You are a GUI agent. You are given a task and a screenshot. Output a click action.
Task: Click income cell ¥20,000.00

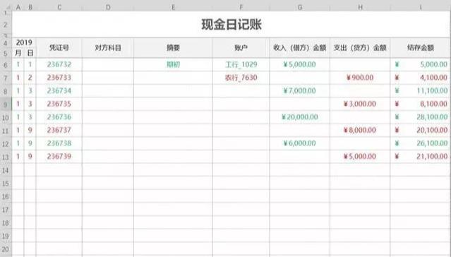click(x=300, y=117)
